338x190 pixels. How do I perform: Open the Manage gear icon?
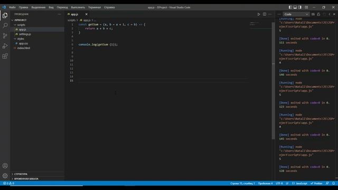pyautogui.click(x=5, y=176)
